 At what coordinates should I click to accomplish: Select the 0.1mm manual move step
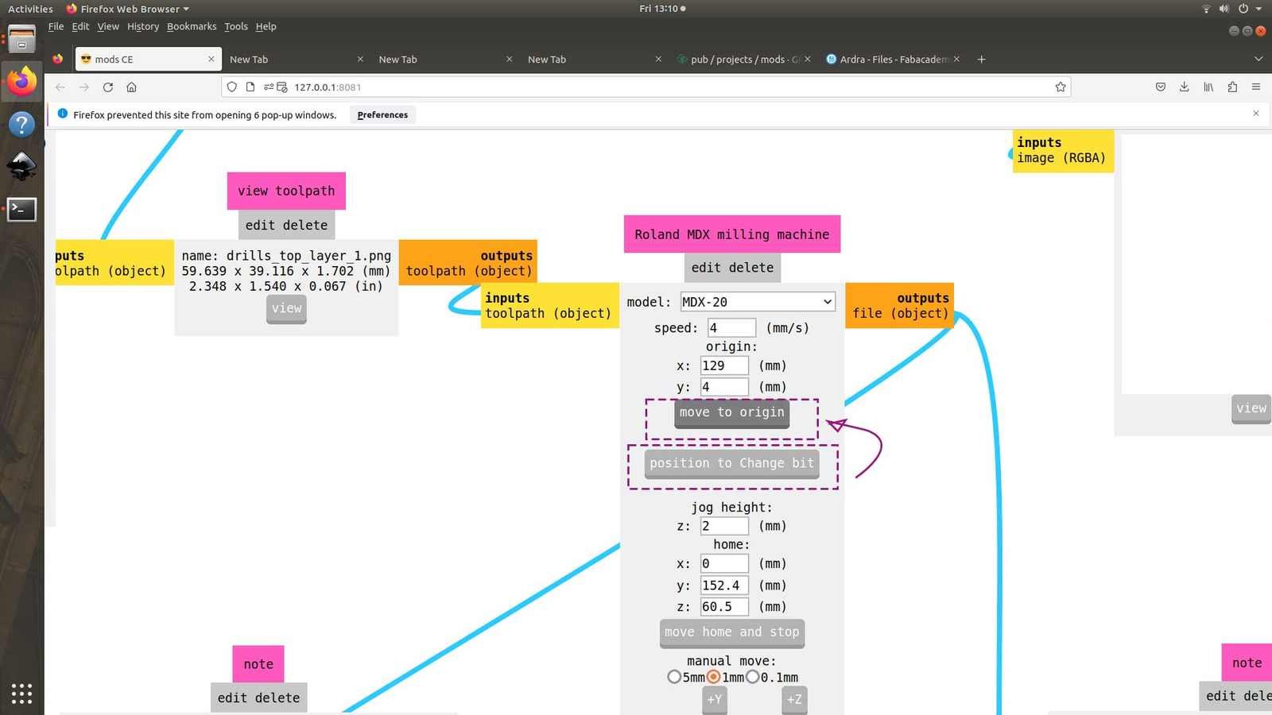pos(753,677)
